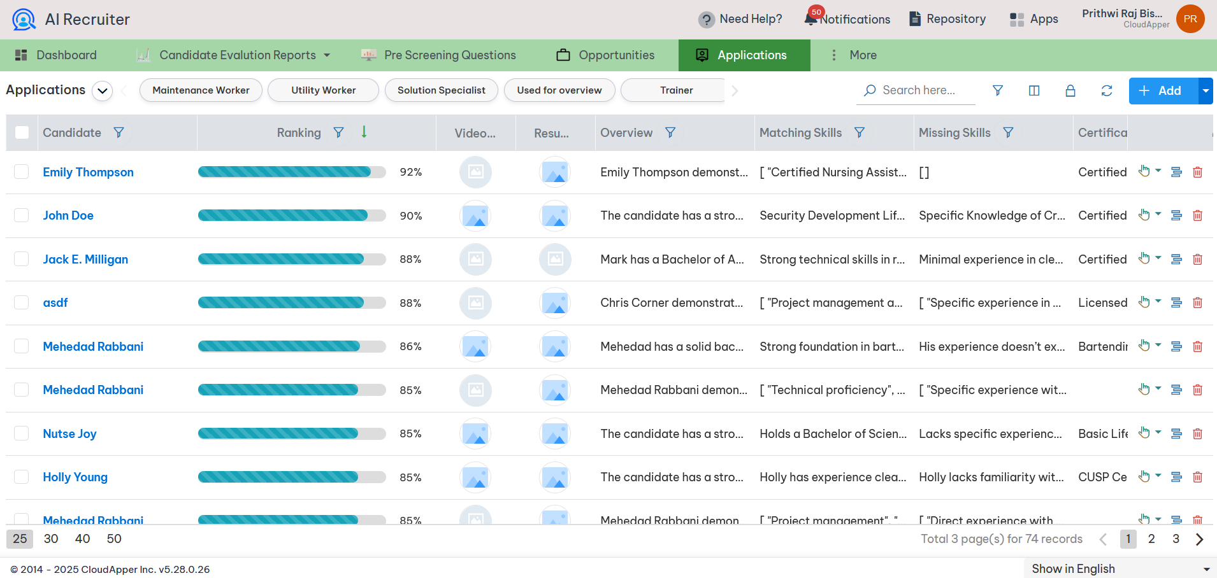Sort by Ranking using the descending arrow
The image size is (1217, 578).
click(x=363, y=132)
